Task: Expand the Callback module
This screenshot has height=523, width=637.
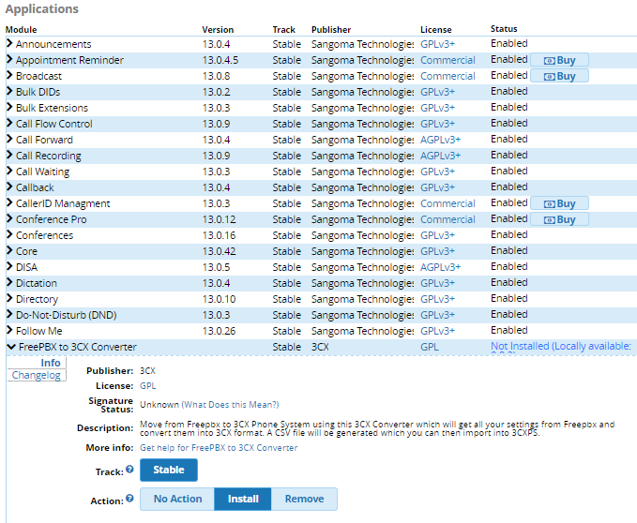Action: pyautogui.click(x=9, y=187)
